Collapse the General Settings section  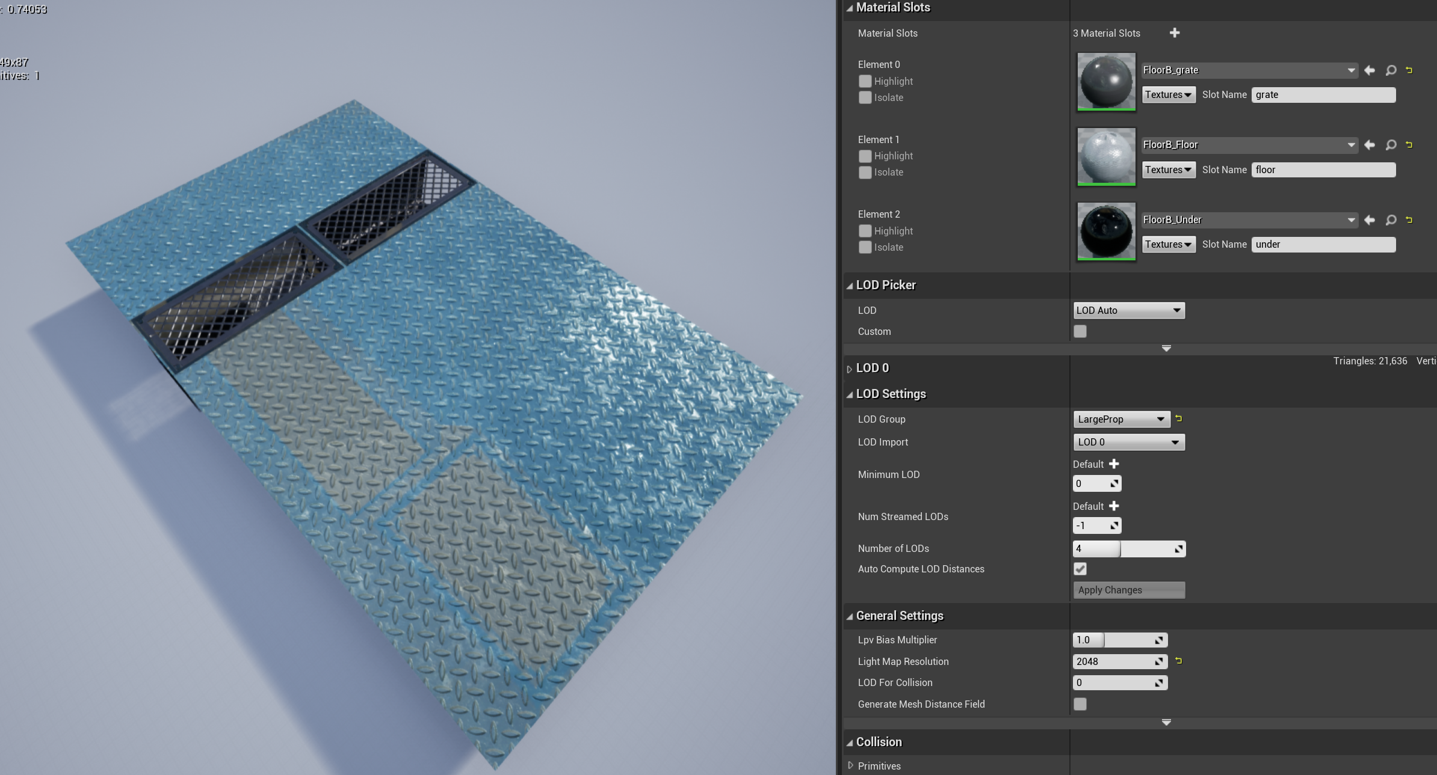(x=850, y=616)
